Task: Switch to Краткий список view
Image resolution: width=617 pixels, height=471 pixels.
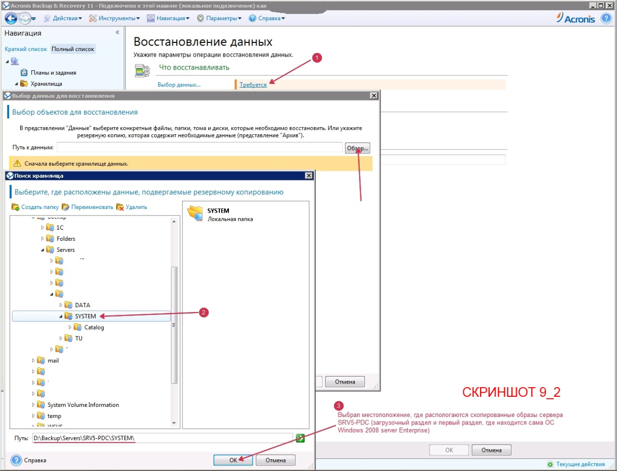Action: click(26, 49)
